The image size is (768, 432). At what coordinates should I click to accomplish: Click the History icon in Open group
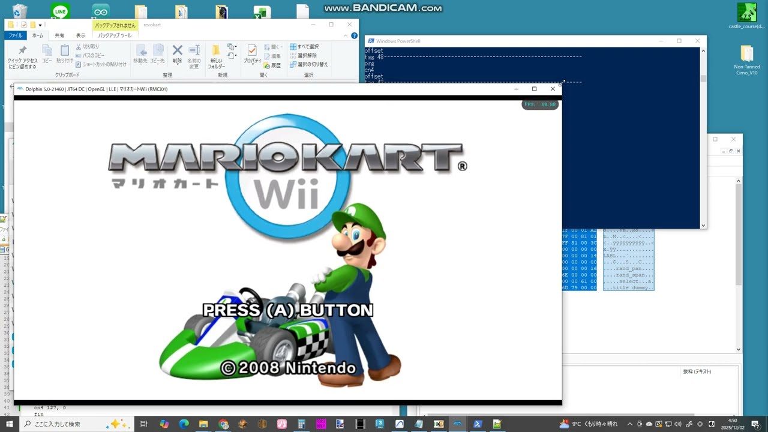(x=272, y=65)
